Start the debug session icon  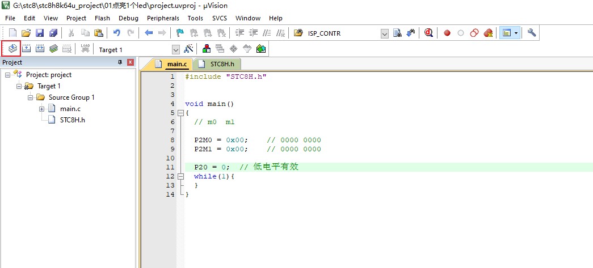click(428, 33)
